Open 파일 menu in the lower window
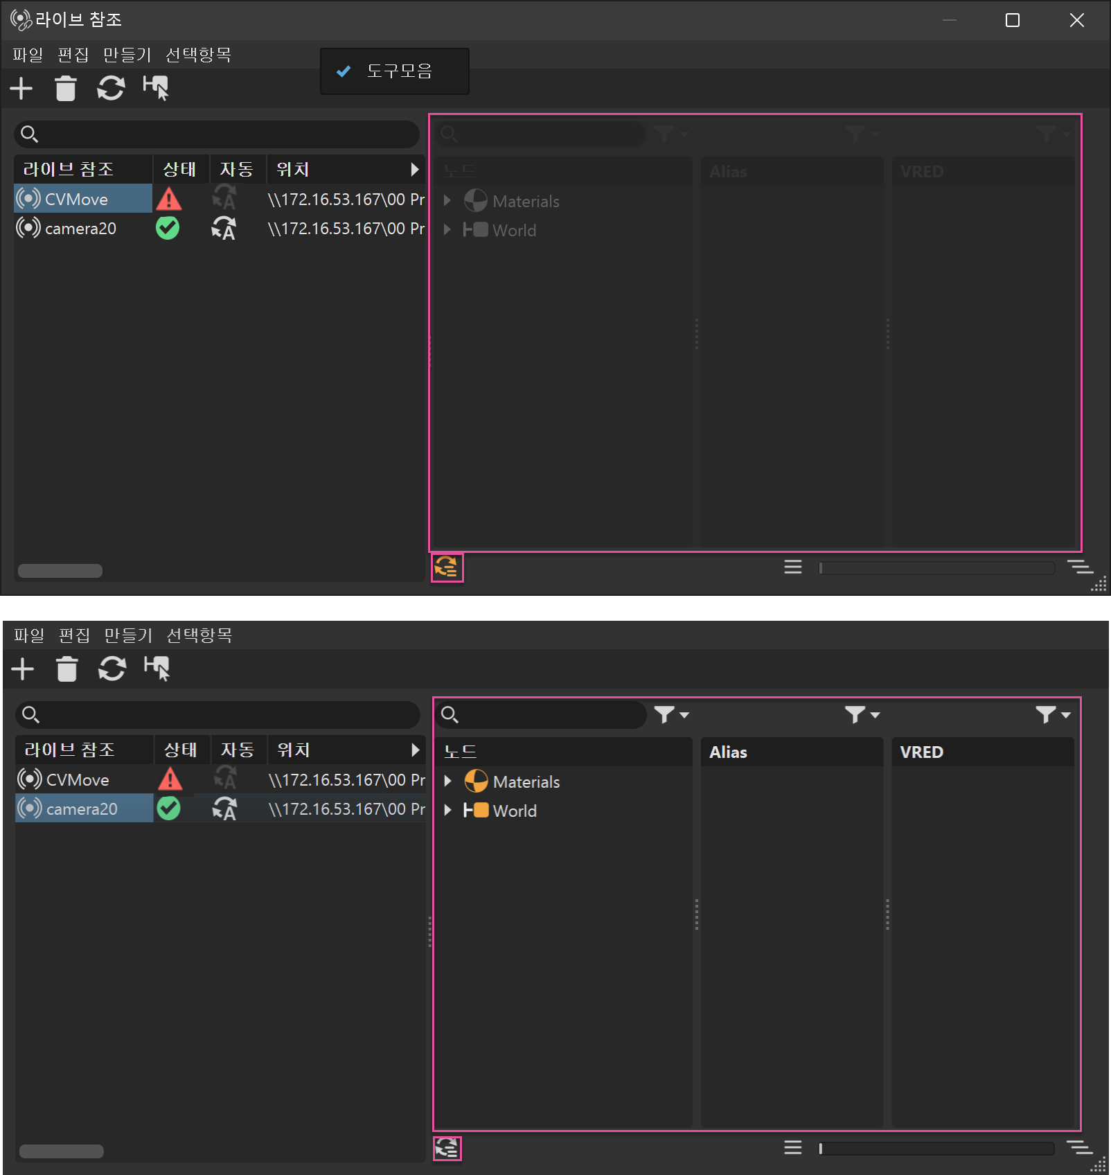The height and width of the screenshot is (1175, 1111). (x=29, y=635)
